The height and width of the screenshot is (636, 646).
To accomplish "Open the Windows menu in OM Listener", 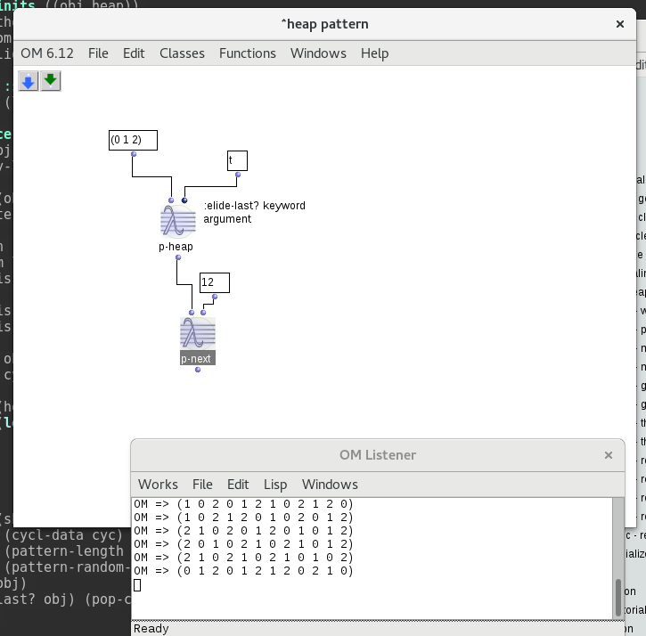I will (x=330, y=485).
